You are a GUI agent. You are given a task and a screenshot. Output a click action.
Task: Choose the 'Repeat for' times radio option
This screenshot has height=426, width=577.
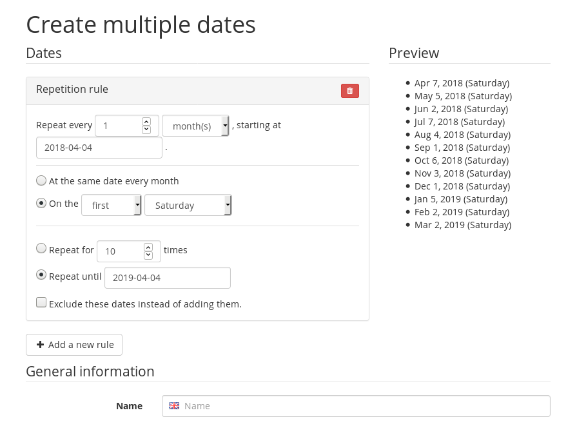click(42, 248)
